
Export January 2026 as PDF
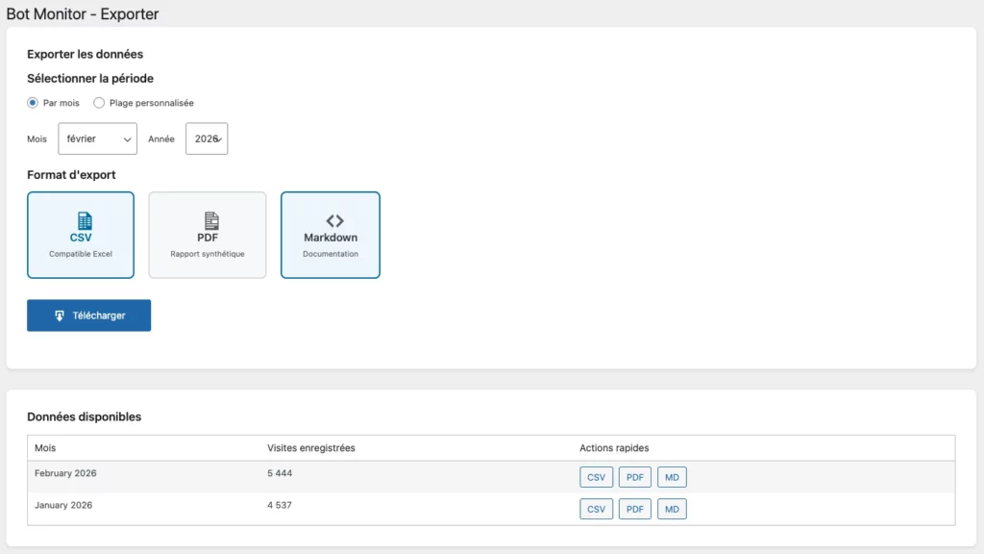coord(634,509)
